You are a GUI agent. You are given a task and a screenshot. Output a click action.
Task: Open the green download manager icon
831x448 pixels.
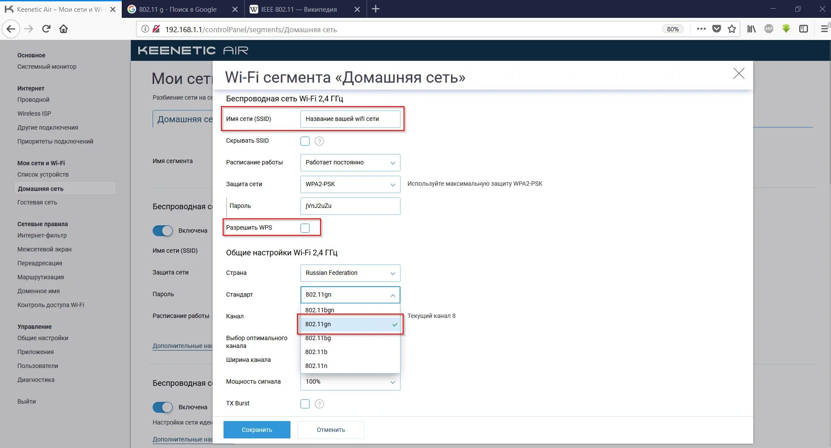786,29
